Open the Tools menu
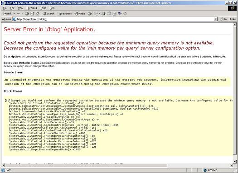 click(43, 8)
